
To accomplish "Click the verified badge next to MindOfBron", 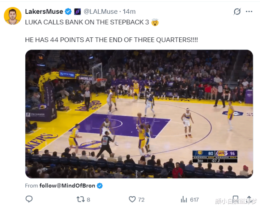I will (100, 186).
